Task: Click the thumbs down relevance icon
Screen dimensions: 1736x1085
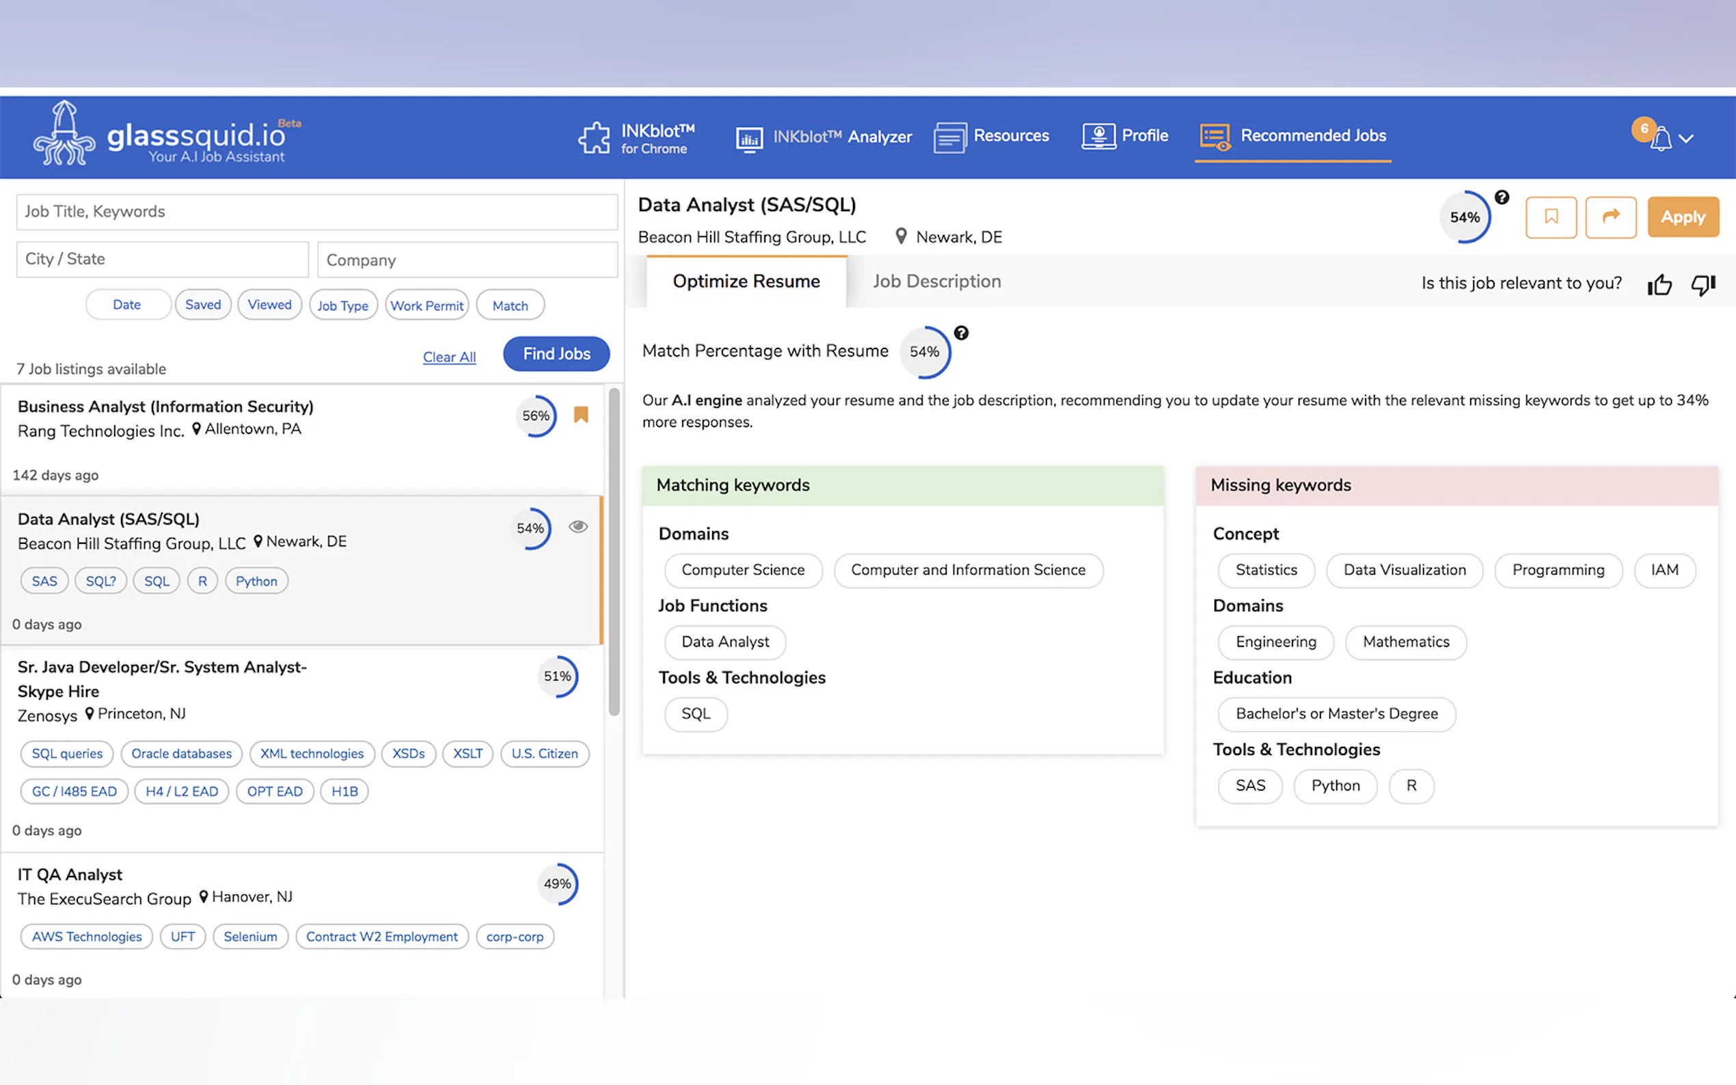Action: [1703, 285]
